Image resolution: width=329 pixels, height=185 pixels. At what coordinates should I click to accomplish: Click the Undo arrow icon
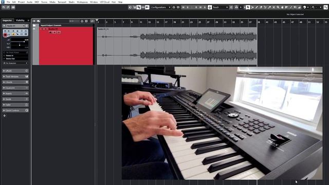pyautogui.click(x=4, y=7)
